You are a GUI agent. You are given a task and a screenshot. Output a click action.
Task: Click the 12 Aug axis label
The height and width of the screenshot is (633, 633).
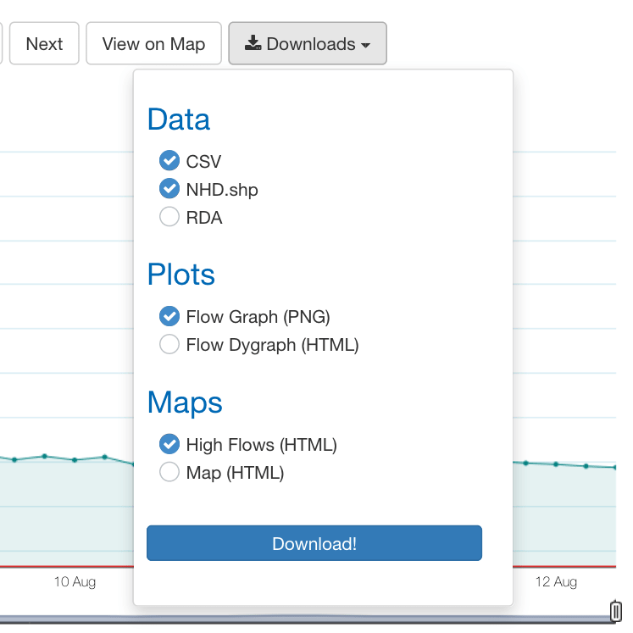click(x=556, y=581)
